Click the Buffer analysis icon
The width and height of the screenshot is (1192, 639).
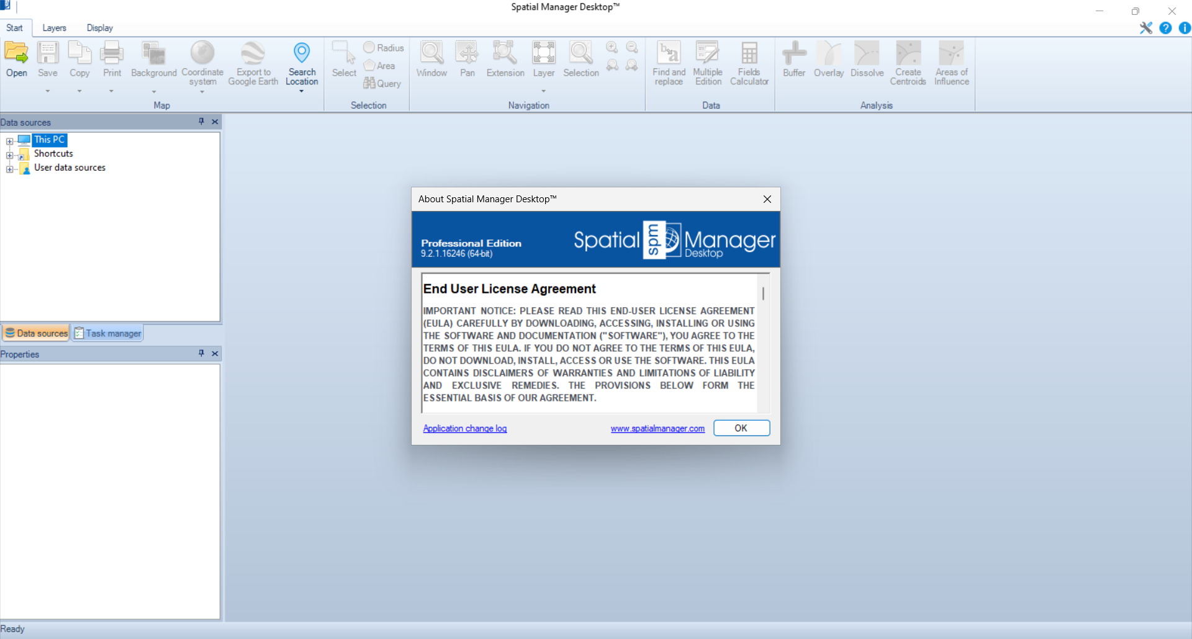coord(794,53)
